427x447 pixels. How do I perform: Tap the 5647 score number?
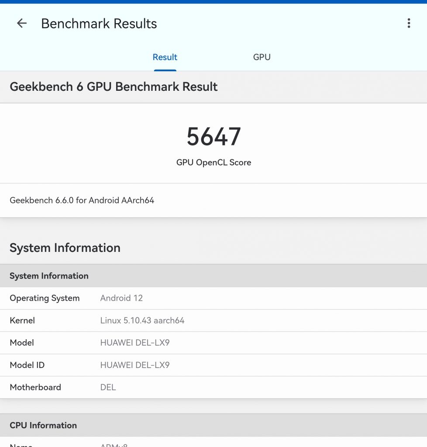pyautogui.click(x=213, y=137)
